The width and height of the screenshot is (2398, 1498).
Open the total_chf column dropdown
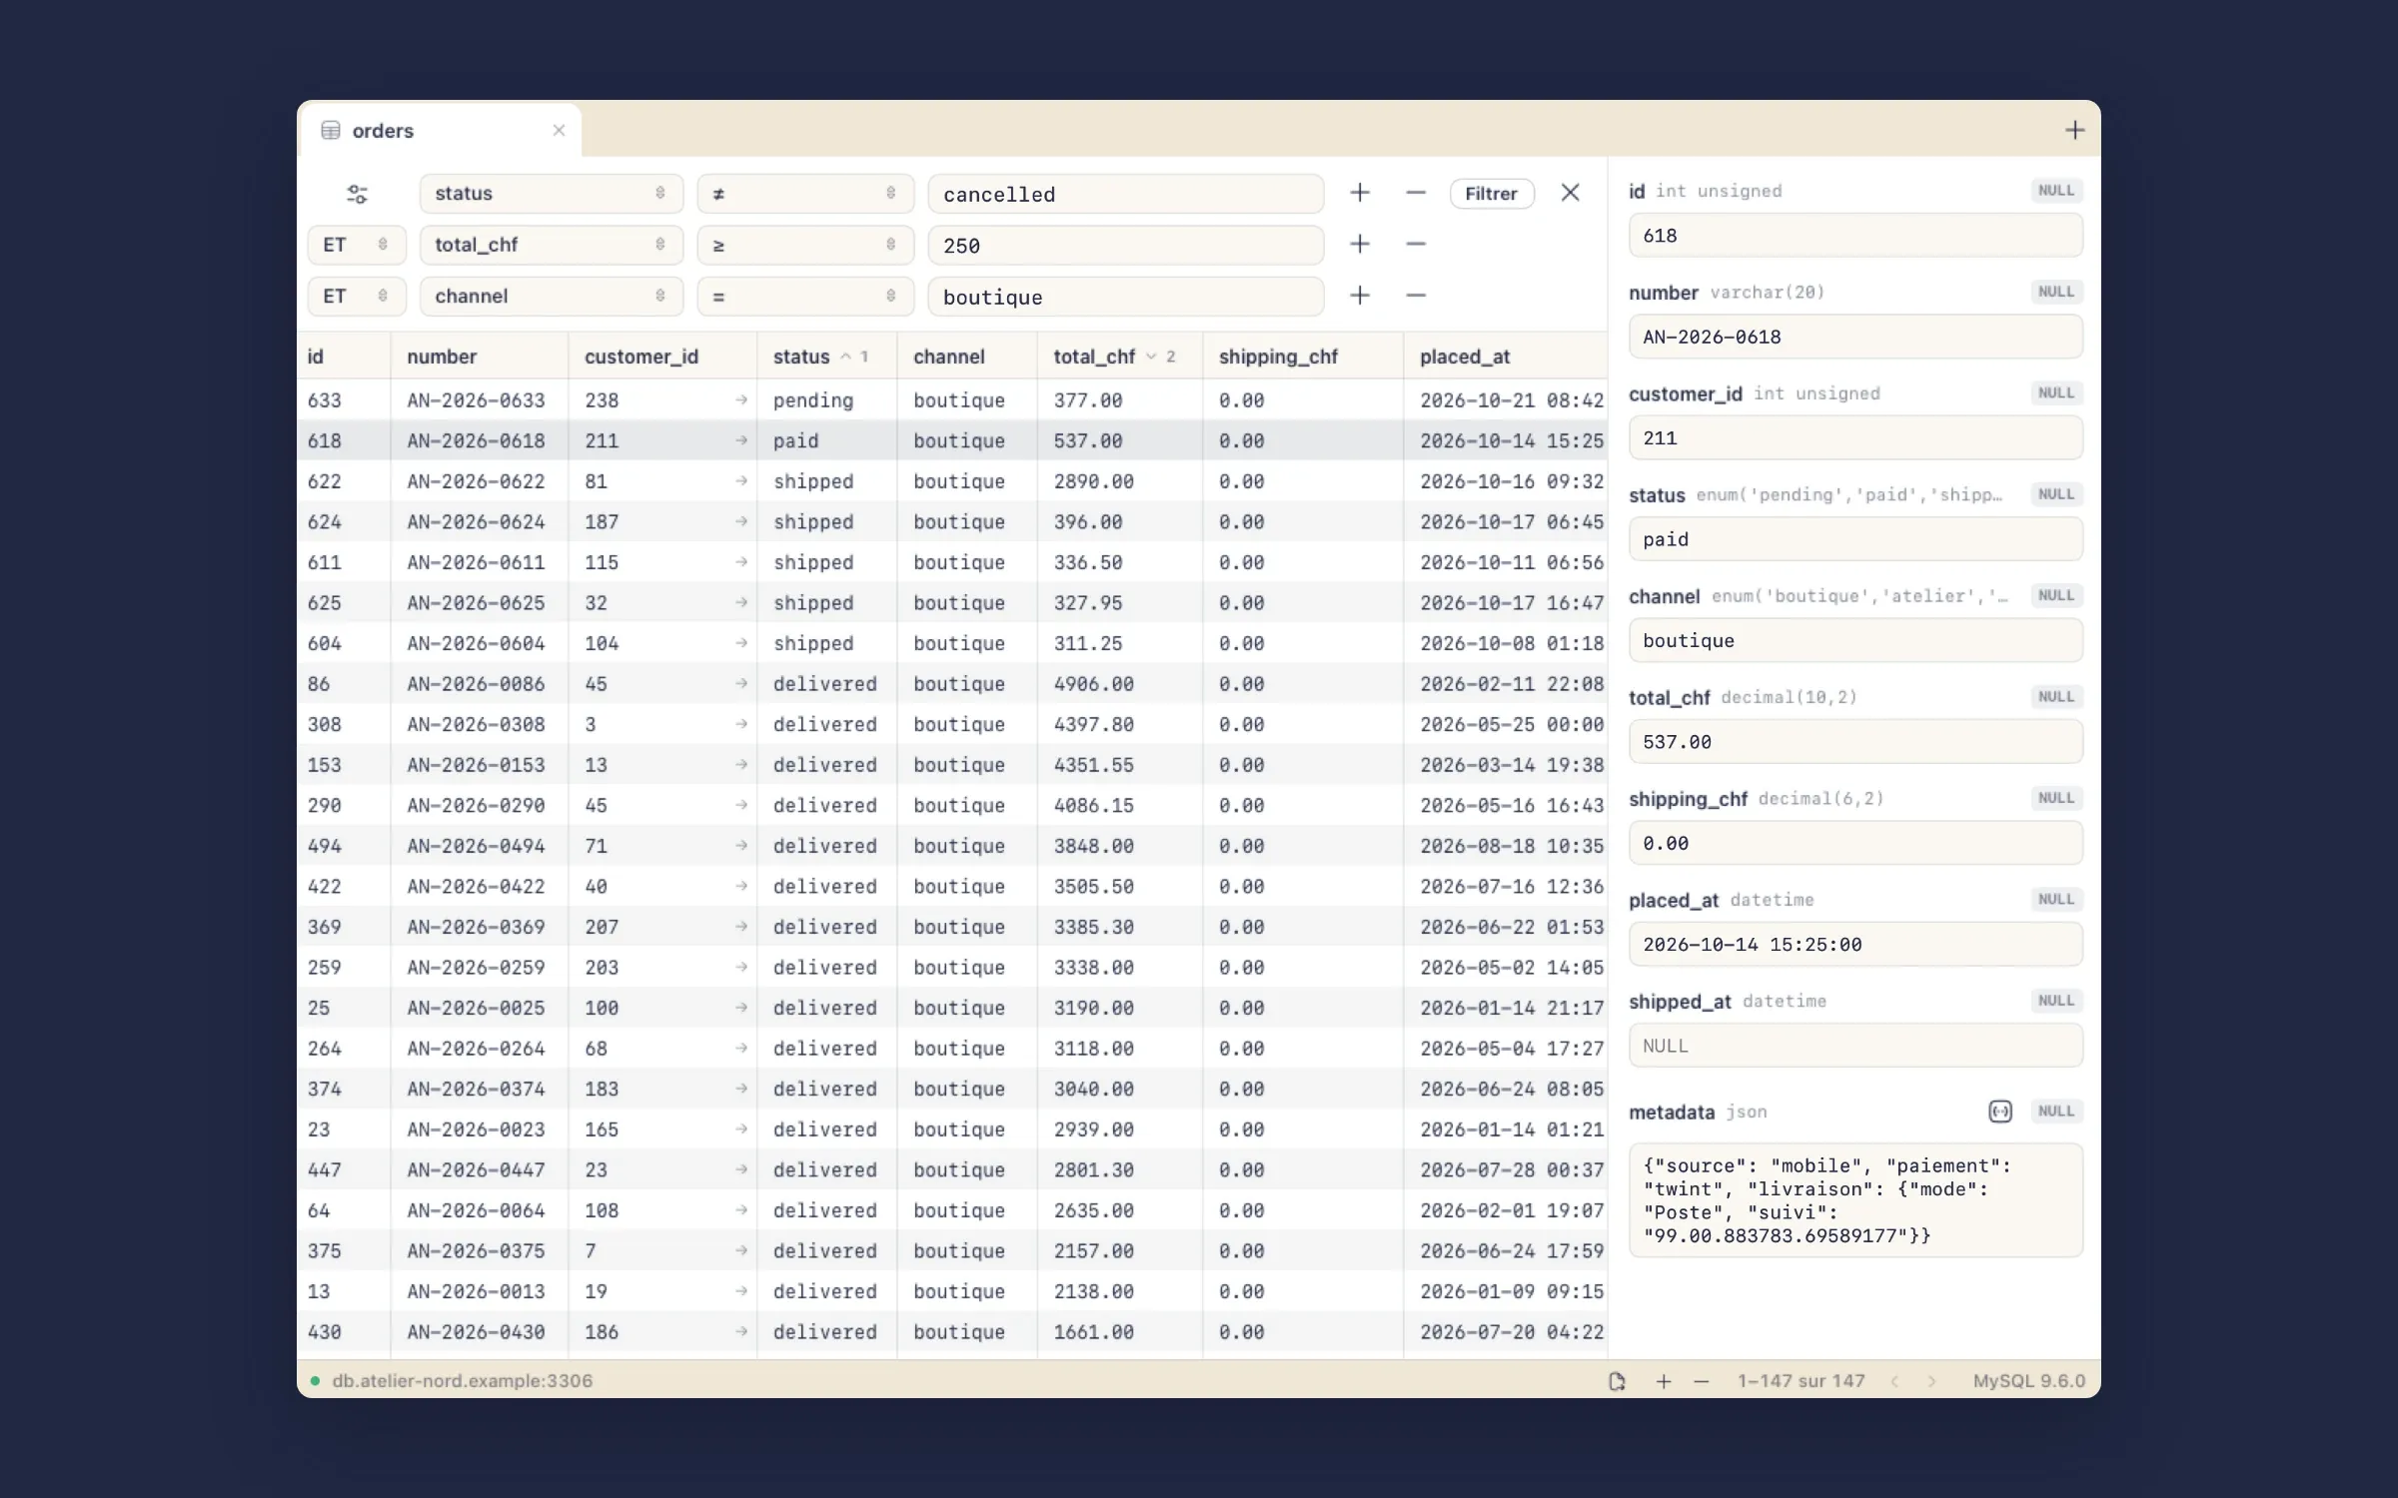point(552,245)
